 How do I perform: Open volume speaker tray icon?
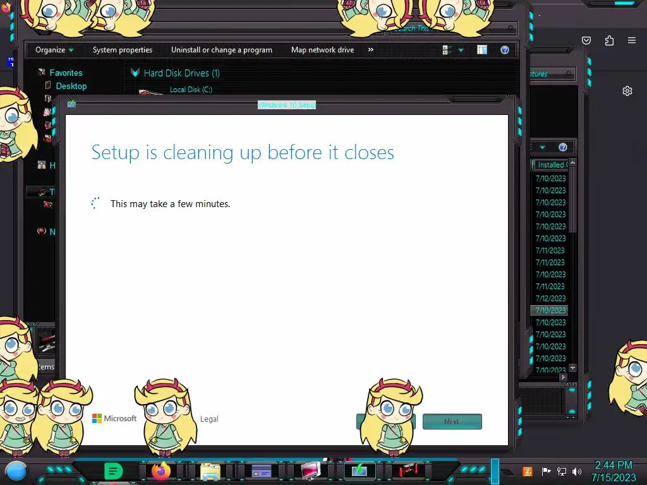pos(577,471)
